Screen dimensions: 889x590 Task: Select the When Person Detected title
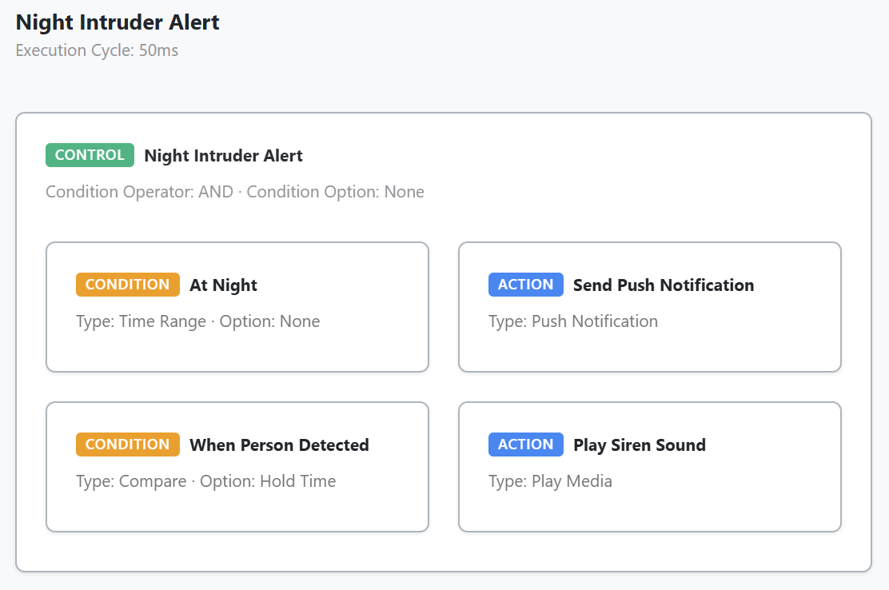coord(279,445)
